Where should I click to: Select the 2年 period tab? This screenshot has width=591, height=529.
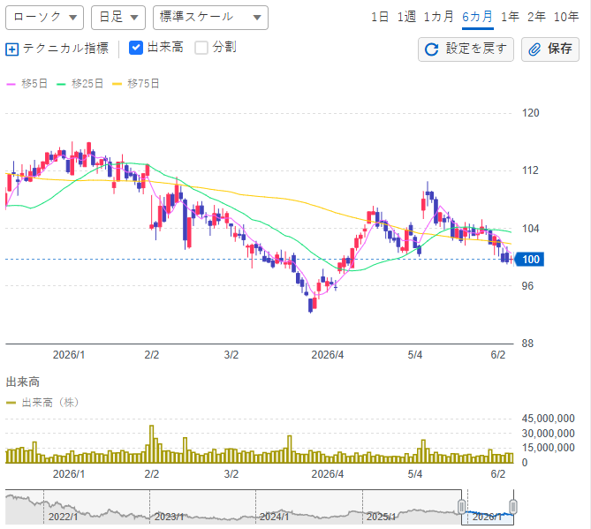point(536,17)
